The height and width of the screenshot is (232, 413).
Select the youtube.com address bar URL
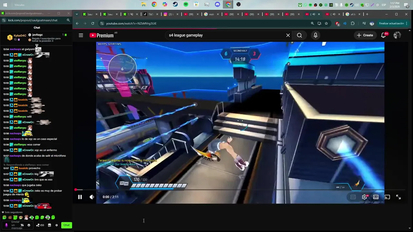coord(131,24)
